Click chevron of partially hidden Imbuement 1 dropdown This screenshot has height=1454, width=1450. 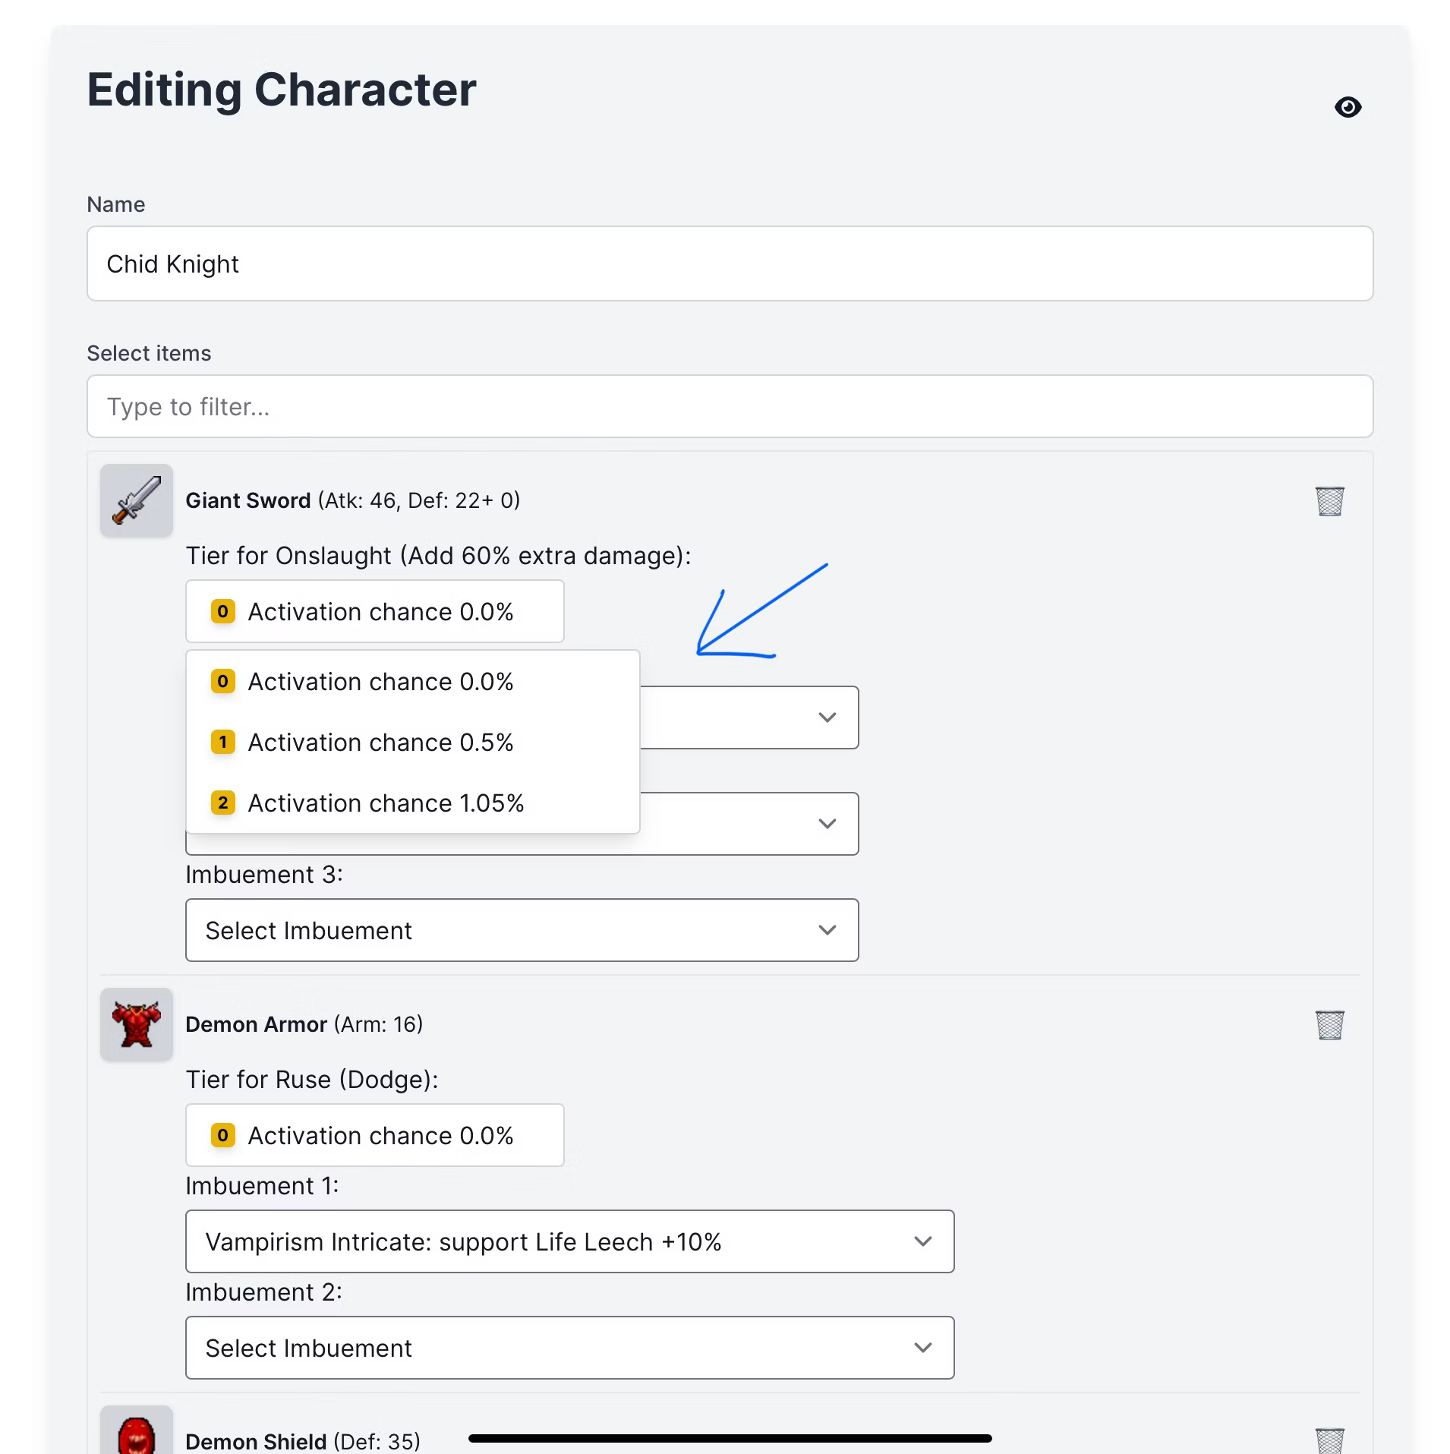(827, 718)
